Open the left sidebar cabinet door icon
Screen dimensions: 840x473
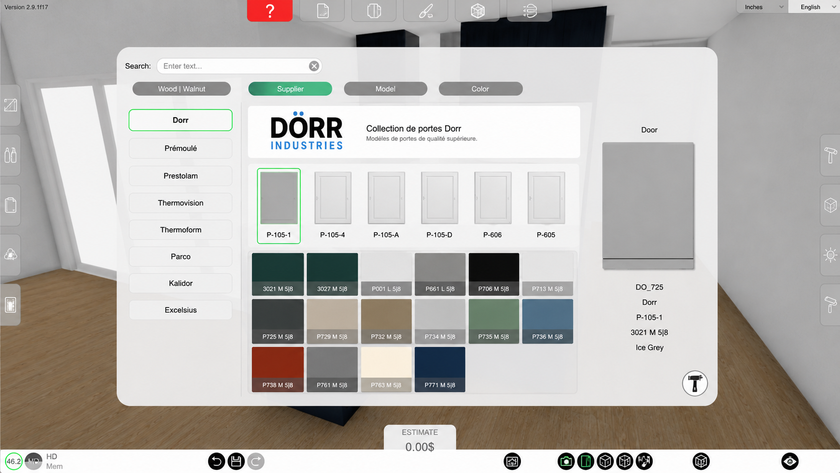11,305
